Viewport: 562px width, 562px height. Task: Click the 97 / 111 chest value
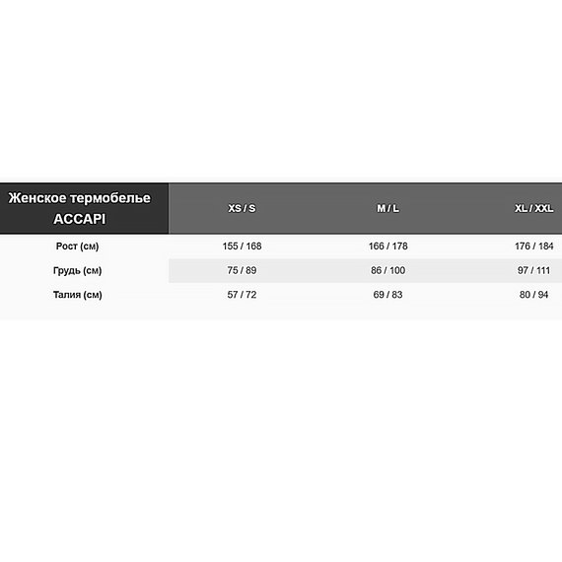point(534,270)
